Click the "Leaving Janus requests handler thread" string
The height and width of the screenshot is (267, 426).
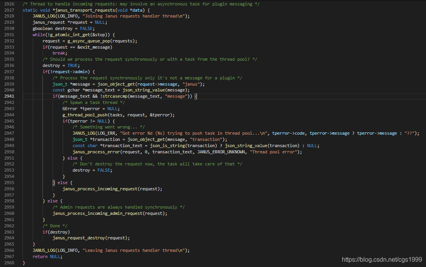click(x=134, y=250)
